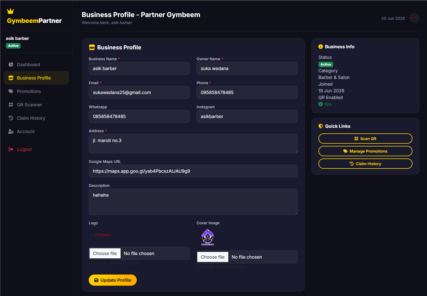
Task: Select Business Profile in the sidebar
Action: (x=36, y=78)
